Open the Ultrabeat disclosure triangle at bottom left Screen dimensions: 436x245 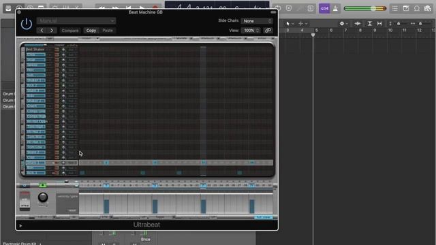(20, 226)
